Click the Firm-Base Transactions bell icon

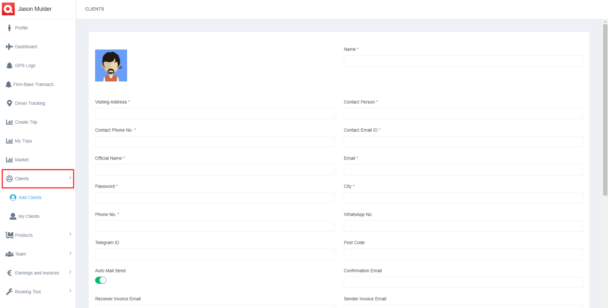click(x=9, y=84)
